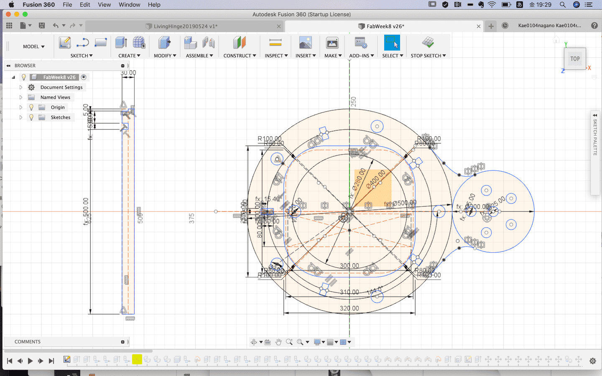The image size is (602, 376).
Task: Expand the Sketches folder in browser
Action: coord(20,117)
